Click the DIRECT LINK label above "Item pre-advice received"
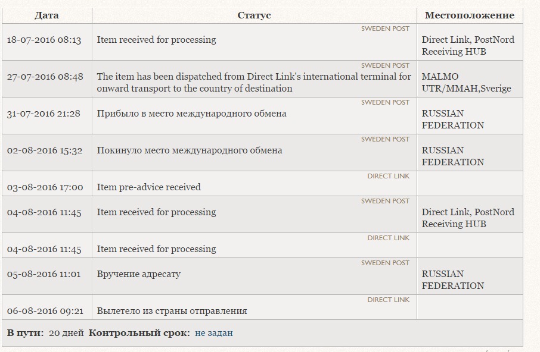This screenshot has height=352, width=540. [388, 176]
